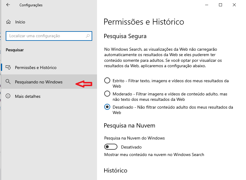Open Permissões e Histórico section
246x180 pixels.
tap(49, 67)
